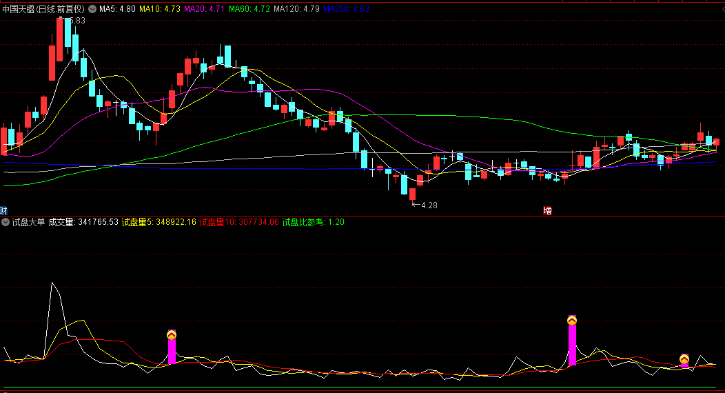This screenshot has height=393, width=725.
Task: Click tallest magenta bar's arrow signal icon
Action: tap(572, 321)
